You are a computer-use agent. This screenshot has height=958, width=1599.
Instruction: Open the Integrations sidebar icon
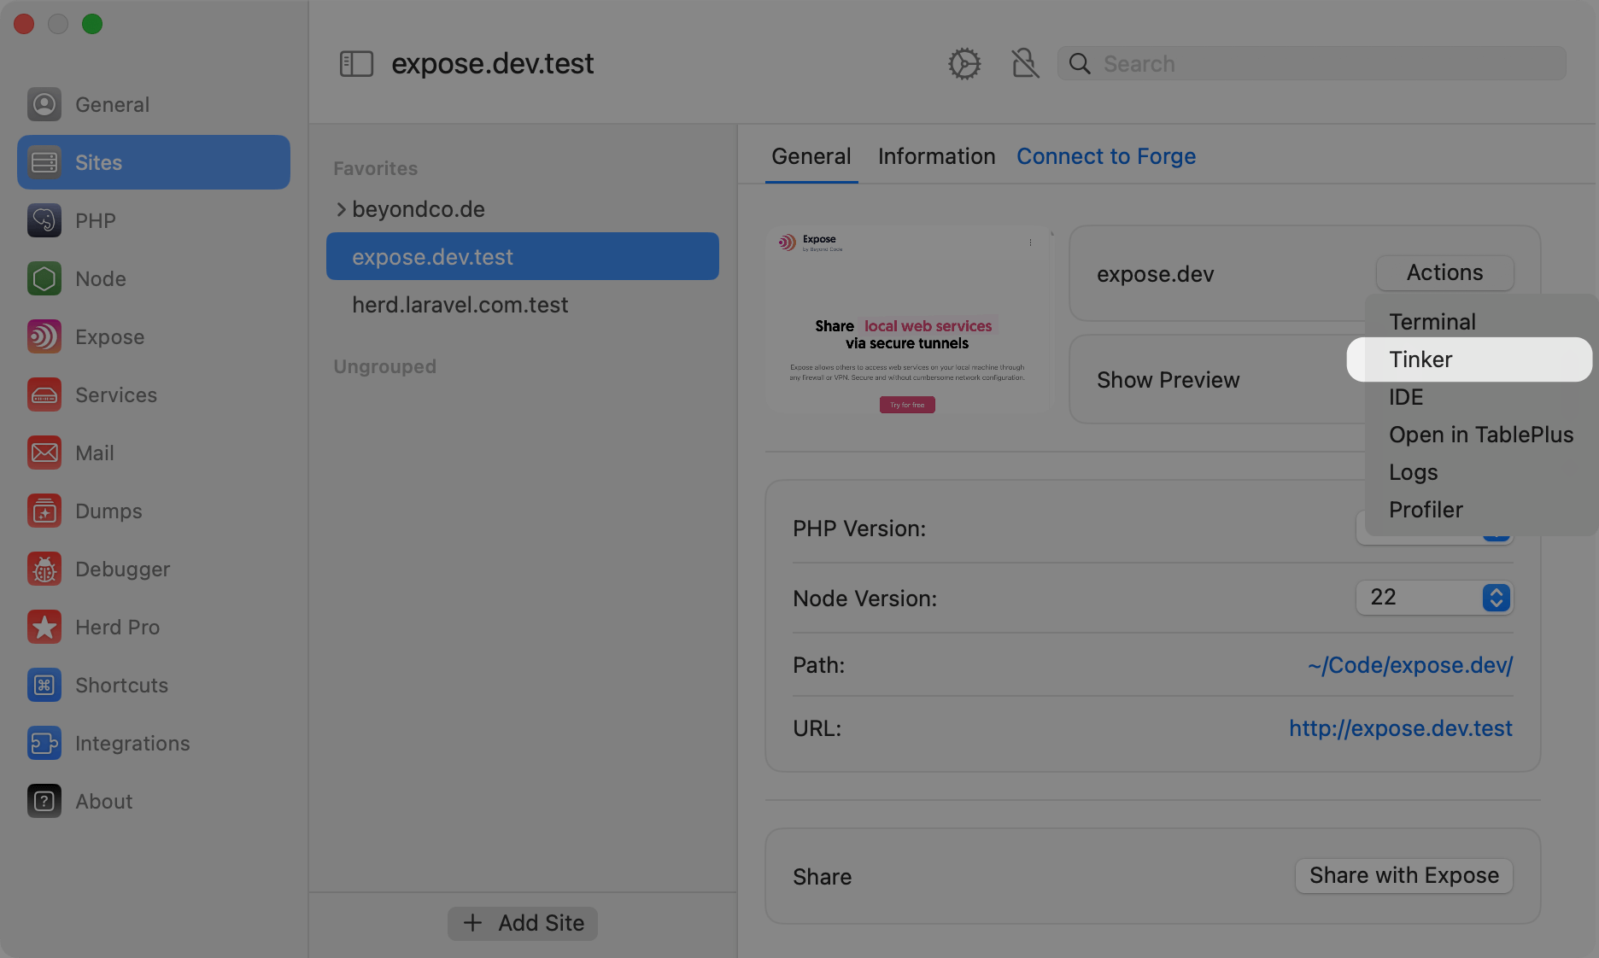pos(44,743)
